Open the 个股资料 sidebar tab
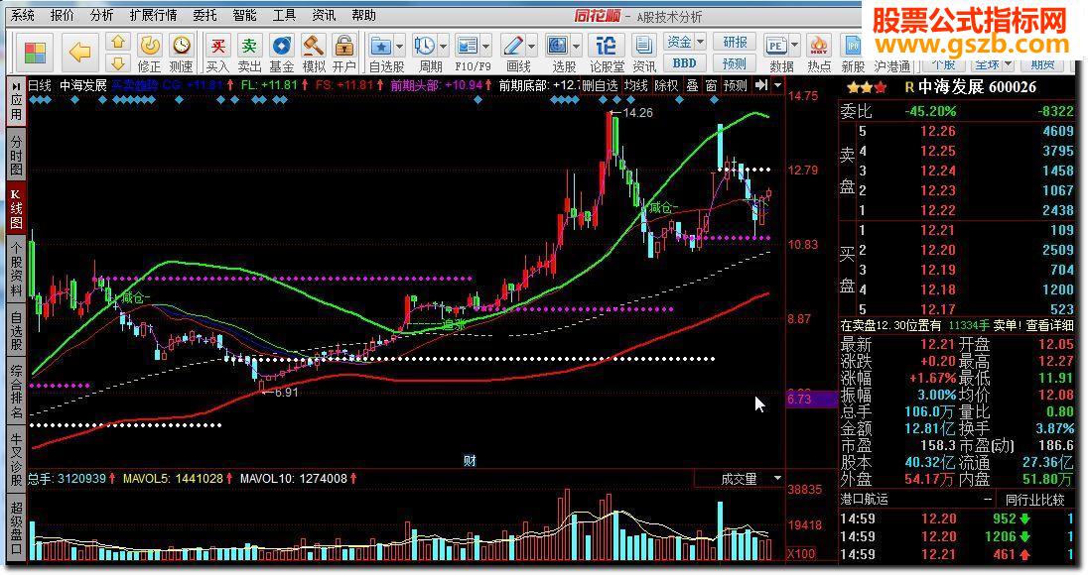Image resolution: width=1088 pixels, height=575 pixels. [16, 269]
